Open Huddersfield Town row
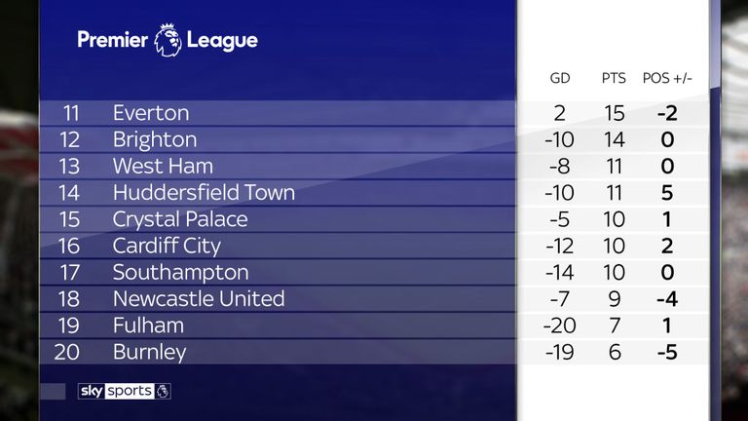This screenshot has height=421, width=748. tap(203, 193)
